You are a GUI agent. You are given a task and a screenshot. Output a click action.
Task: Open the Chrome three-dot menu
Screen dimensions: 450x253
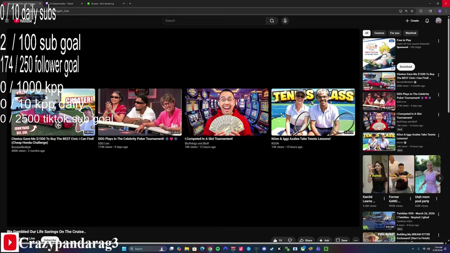[446, 11]
